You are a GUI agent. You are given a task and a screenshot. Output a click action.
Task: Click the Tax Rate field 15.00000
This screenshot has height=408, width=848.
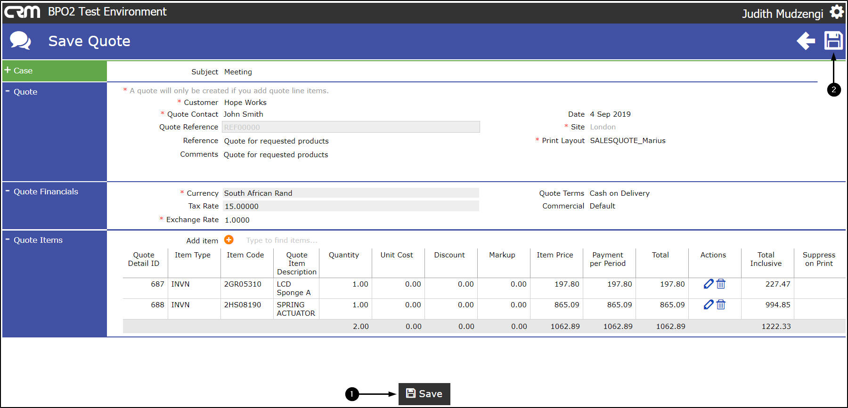pyautogui.click(x=351, y=206)
